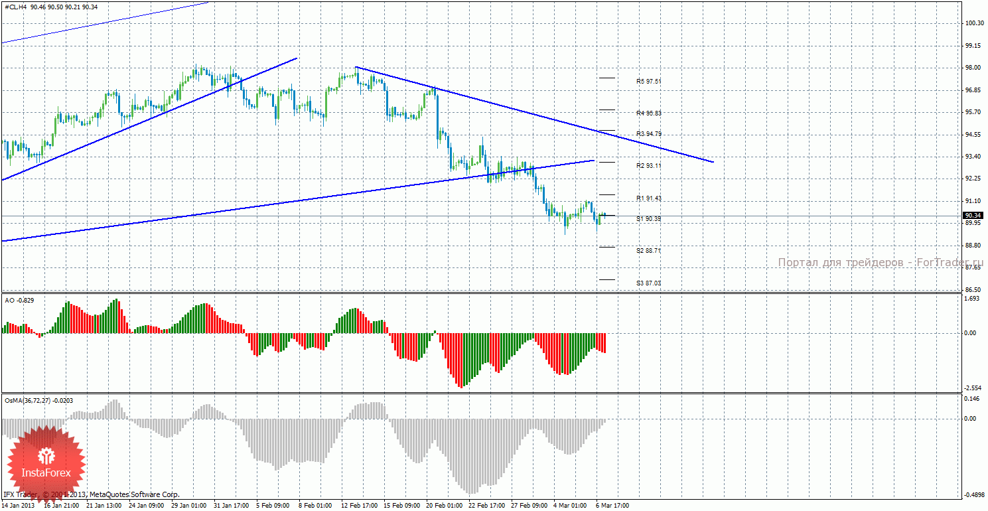Click the -0.4898 OsMA scale value

pyautogui.click(x=975, y=495)
